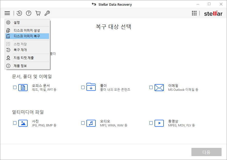Click MPEG, MOV, FLV 등 text
Image resolution: width=227 pixels, height=160 pixels.
(182, 125)
